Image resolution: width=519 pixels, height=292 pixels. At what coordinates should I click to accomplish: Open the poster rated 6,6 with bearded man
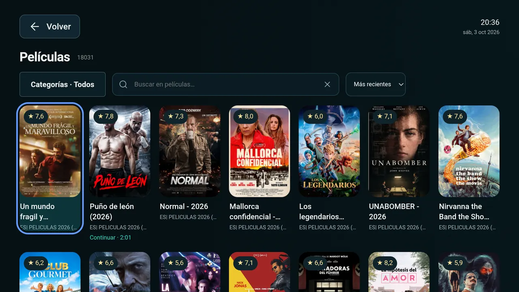click(120, 272)
